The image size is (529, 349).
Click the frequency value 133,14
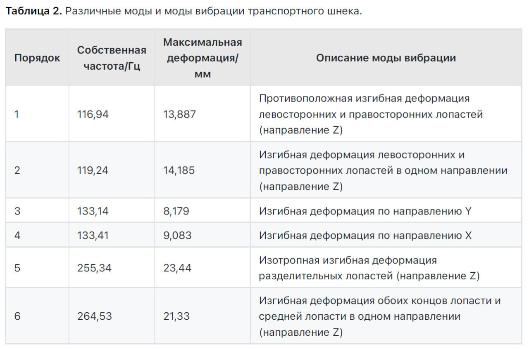pos(93,211)
